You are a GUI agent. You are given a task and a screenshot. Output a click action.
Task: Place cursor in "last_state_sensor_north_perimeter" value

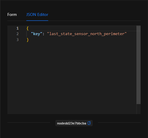87,34
